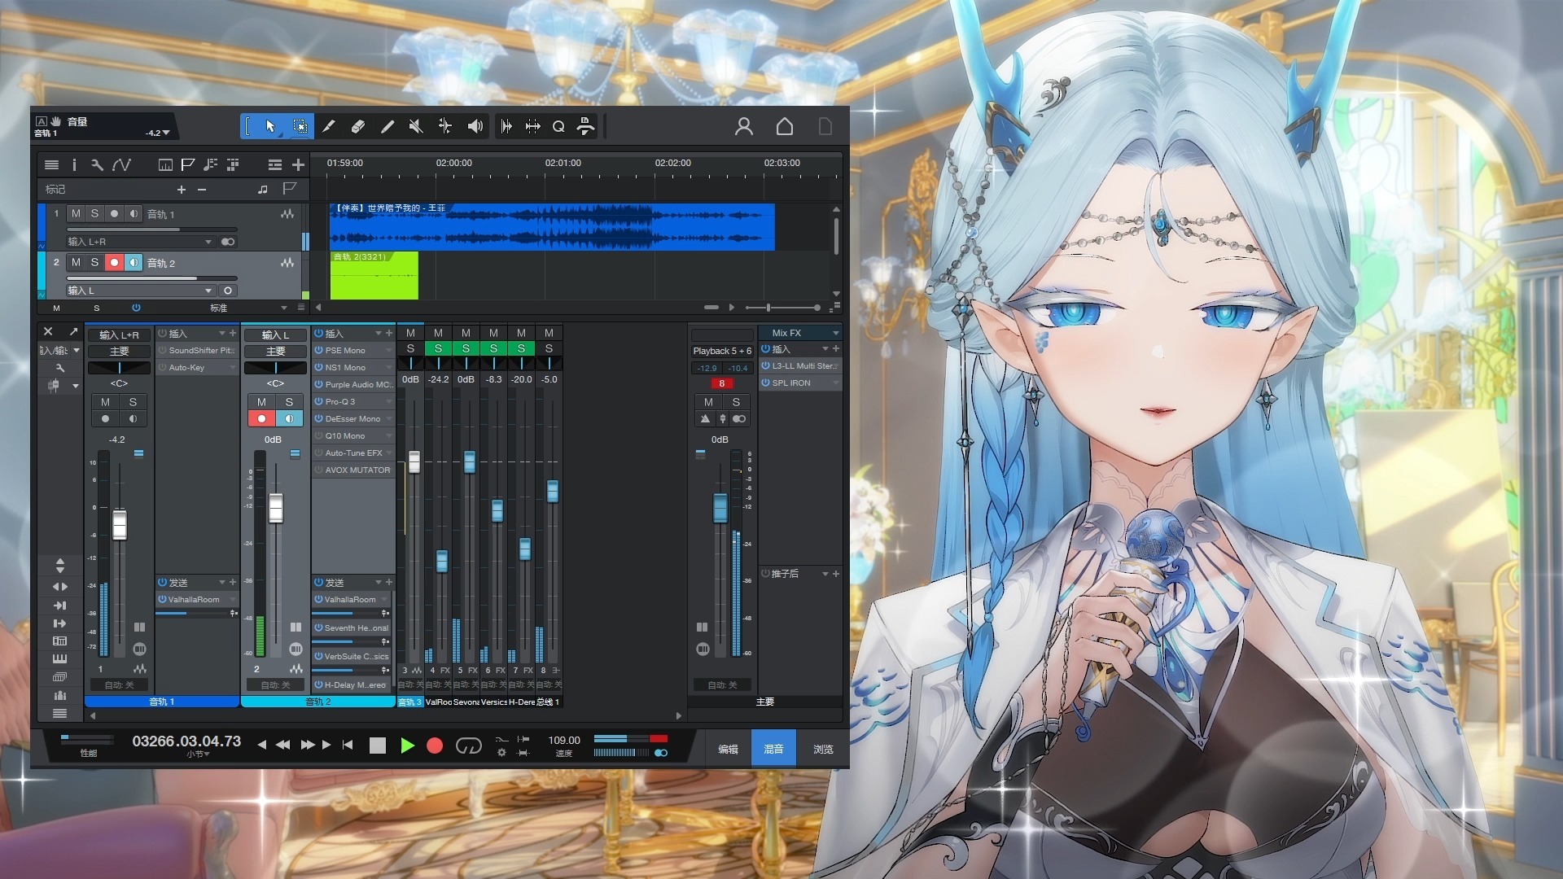Remove marker with minus button

[202, 189]
